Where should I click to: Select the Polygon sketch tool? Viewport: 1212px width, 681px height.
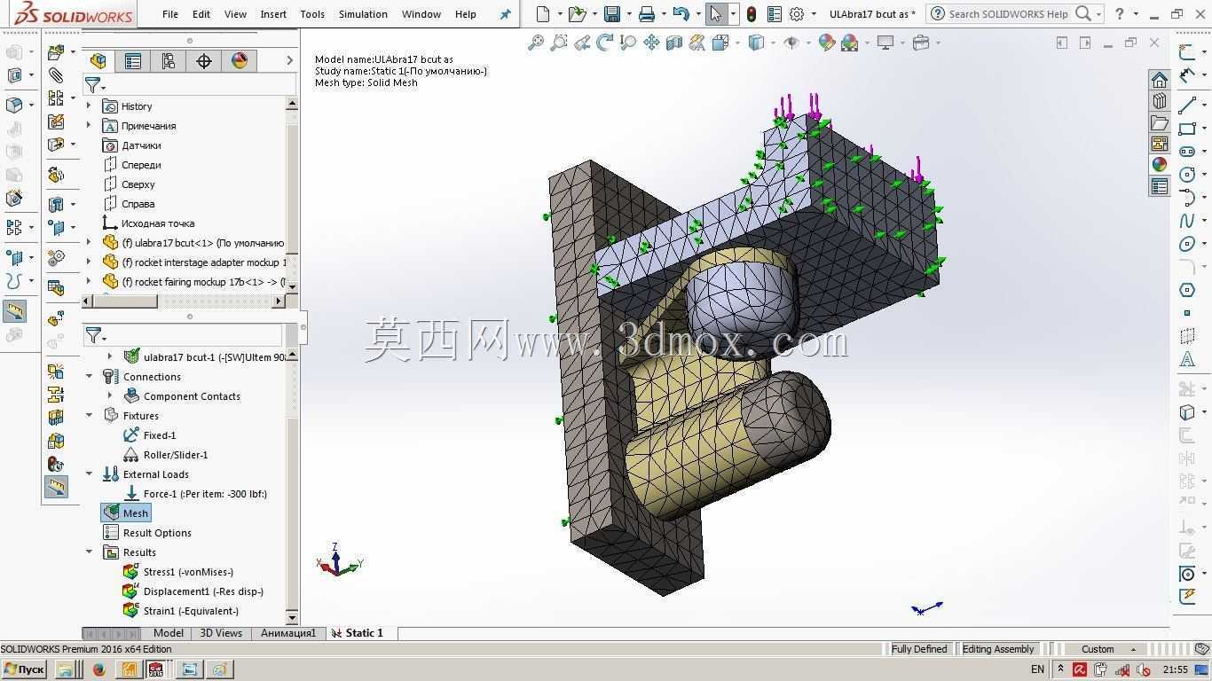click(x=1187, y=290)
